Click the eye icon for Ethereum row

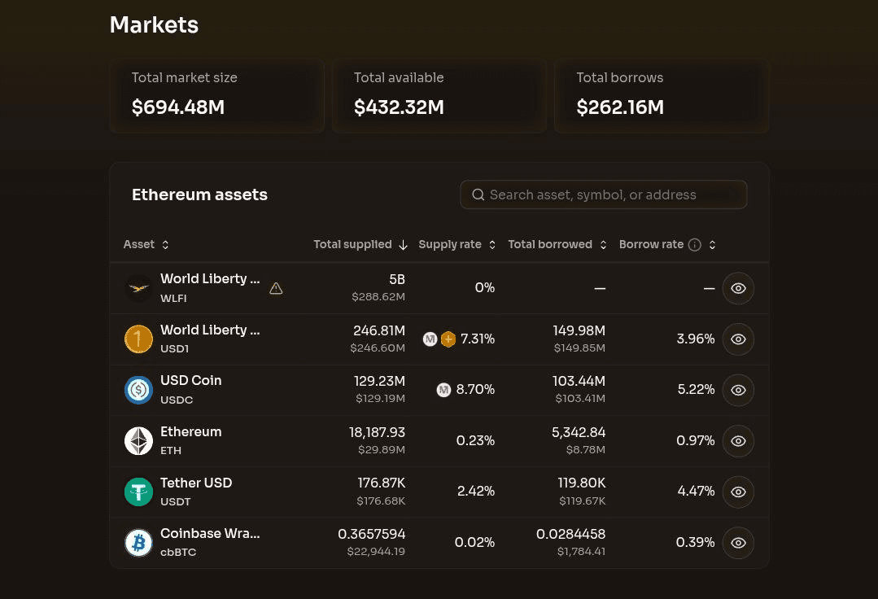point(738,441)
